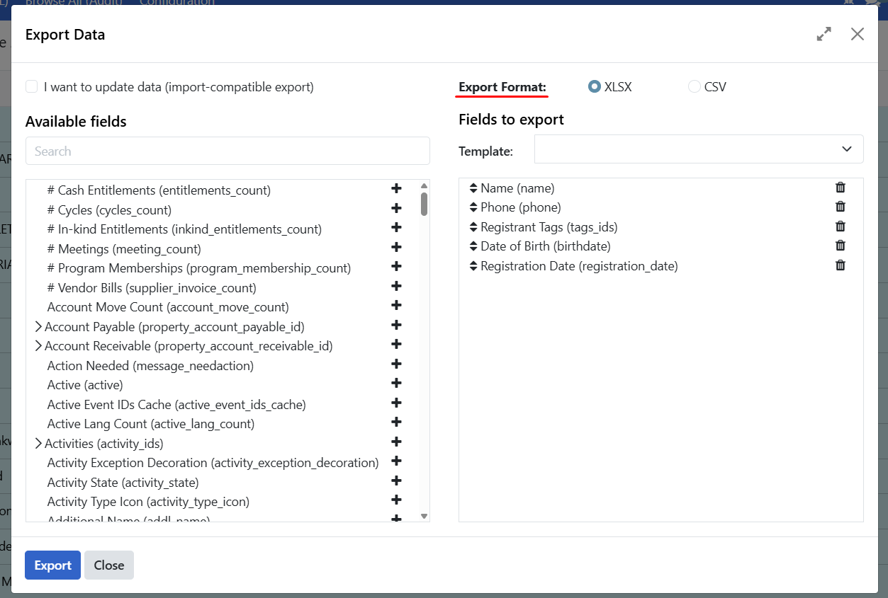Add "# Meetings" field via plus icon
Screen dimensions: 888x598
coord(395,247)
